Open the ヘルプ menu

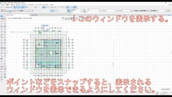tap(51, 5)
